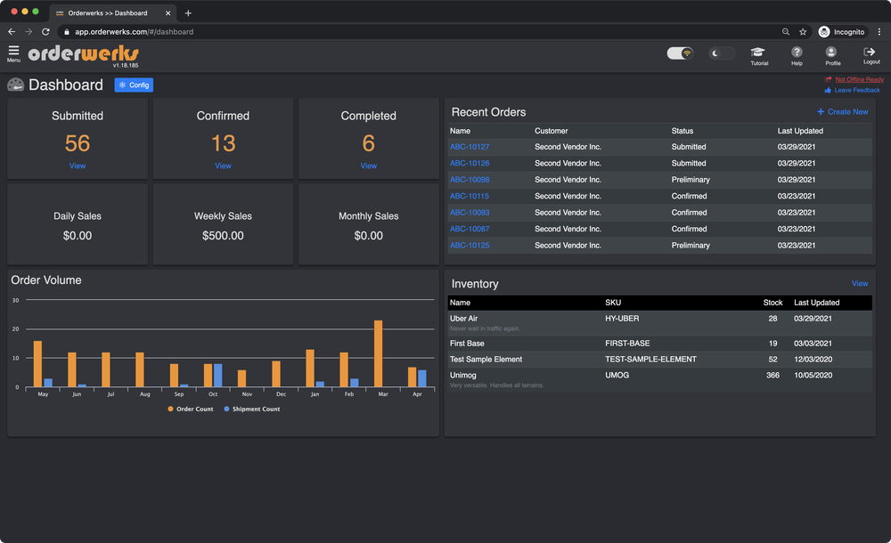Screen dimensions: 891x543
Task: Click the Help question mark icon
Action: 797,53
